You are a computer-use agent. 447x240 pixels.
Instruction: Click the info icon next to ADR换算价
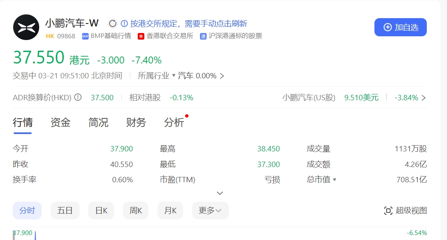(78, 97)
